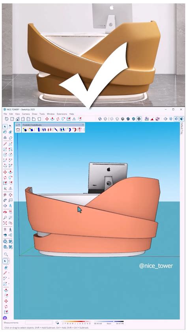Click the month shadow date slider

pos(77,322)
